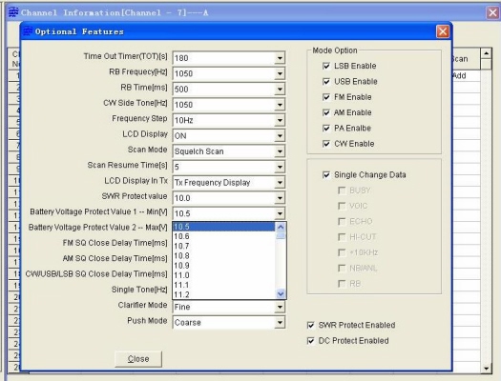Open RB Time dropdown list

pos(280,90)
